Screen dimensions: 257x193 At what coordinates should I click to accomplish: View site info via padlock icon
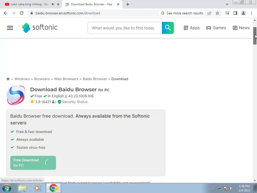(32, 13)
